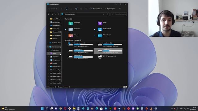Click the Explorer search box
198x111 pixels.
119,14
